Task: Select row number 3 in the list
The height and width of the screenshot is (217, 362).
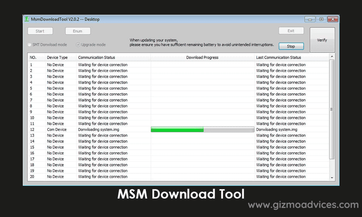Action: click(31, 77)
